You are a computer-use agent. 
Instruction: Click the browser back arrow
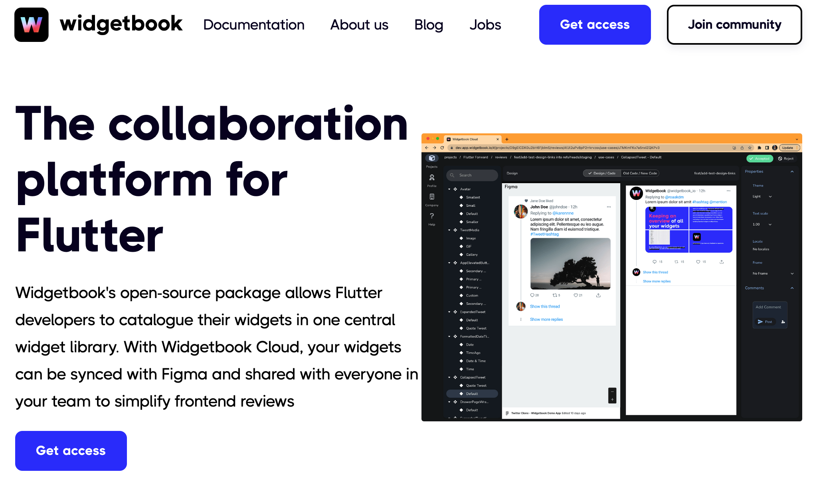tap(427, 148)
